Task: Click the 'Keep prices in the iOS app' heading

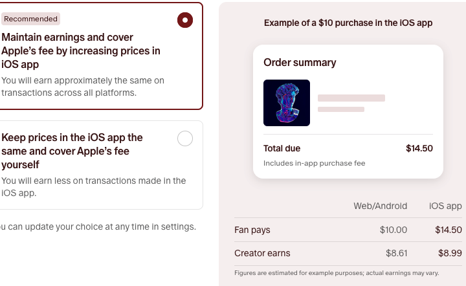Action: point(72,151)
